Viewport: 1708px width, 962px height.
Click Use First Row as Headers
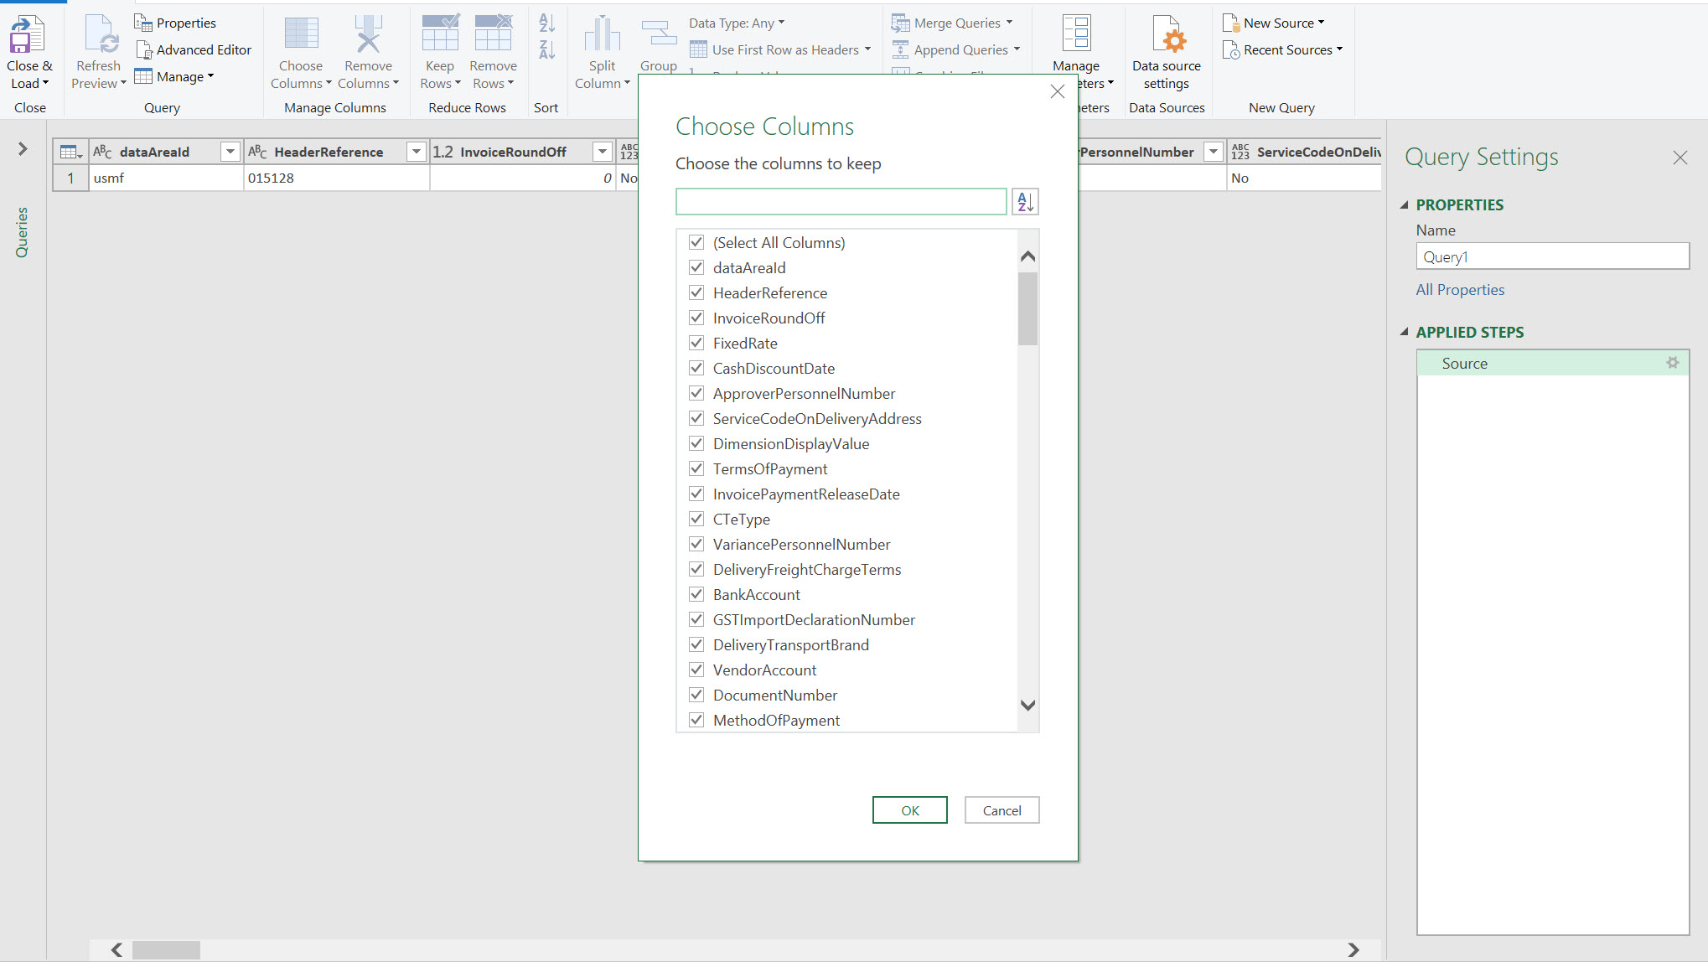pyautogui.click(x=779, y=49)
